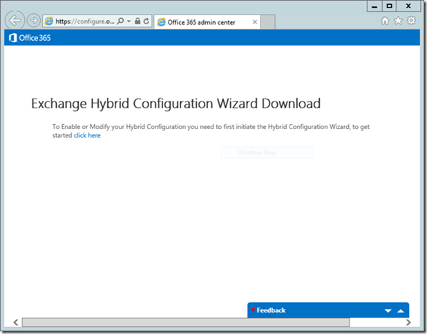Go back using the browser back arrow
Screen dimensions: 427x334
(x=15, y=20)
